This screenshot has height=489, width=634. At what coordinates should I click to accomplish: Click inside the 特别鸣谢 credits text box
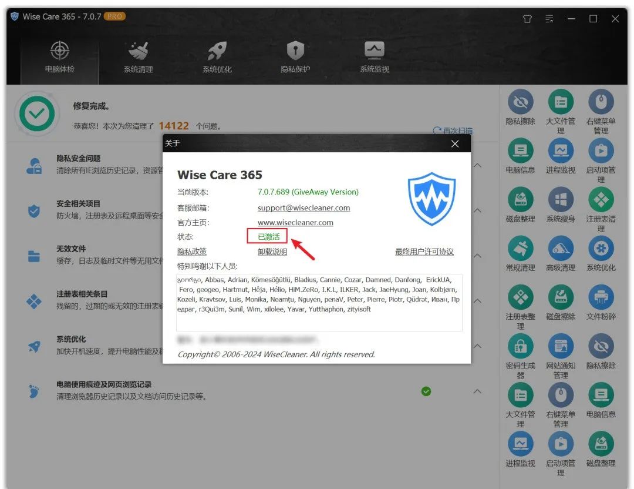pos(319,302)
